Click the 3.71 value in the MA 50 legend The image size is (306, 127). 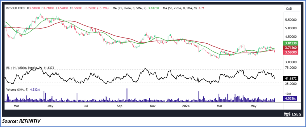click(202, 8)
